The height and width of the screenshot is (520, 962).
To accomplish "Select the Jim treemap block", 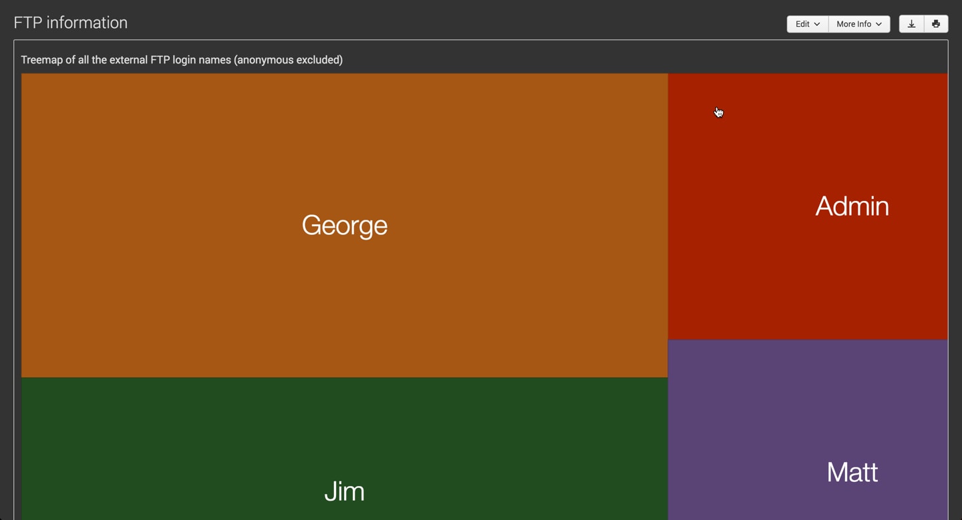I will coord(345,449).
